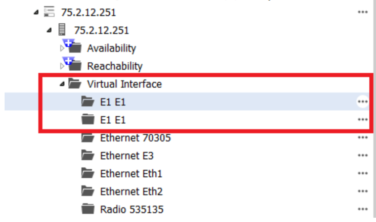The height and width of the screenshot is (222, 376).
Task: Show more options for Radio 535135
Action: [362, 209]
